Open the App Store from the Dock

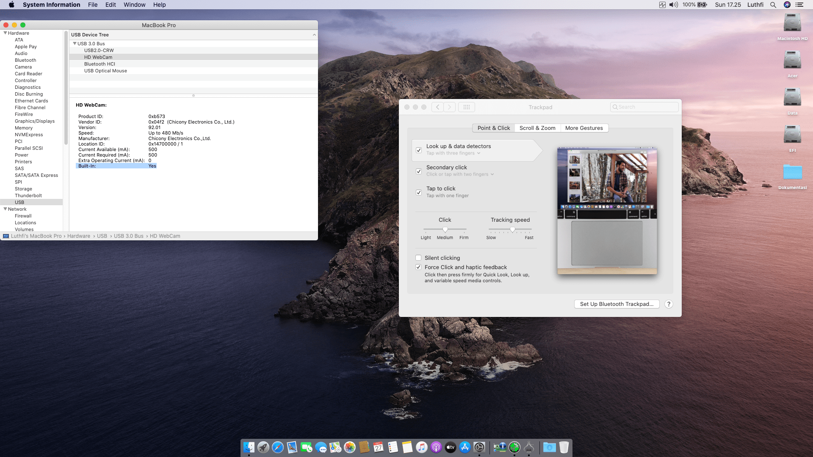pos(465,447)
